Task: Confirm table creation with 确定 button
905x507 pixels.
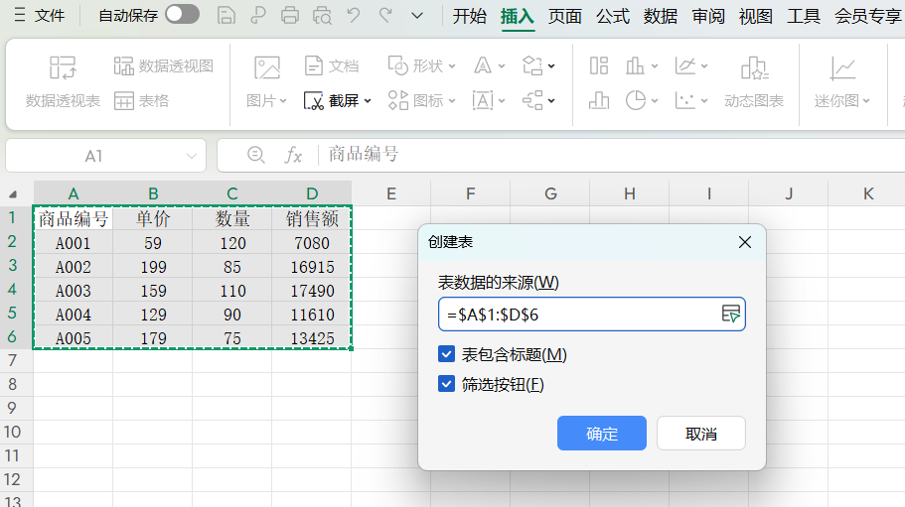Action: 602,434
